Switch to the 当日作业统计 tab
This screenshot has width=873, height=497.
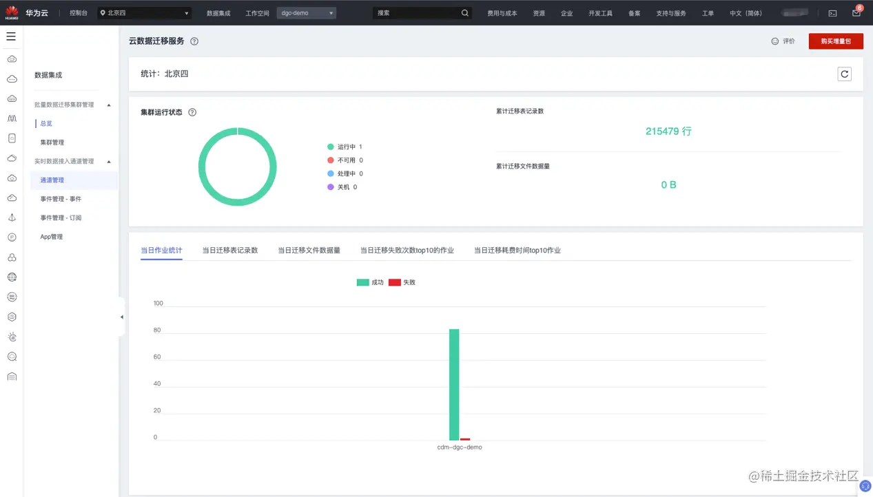(161, 251)
